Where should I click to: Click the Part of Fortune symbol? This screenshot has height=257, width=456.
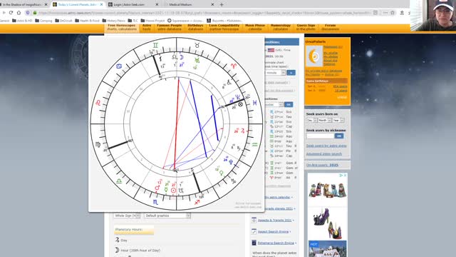(x=241, y=104)
